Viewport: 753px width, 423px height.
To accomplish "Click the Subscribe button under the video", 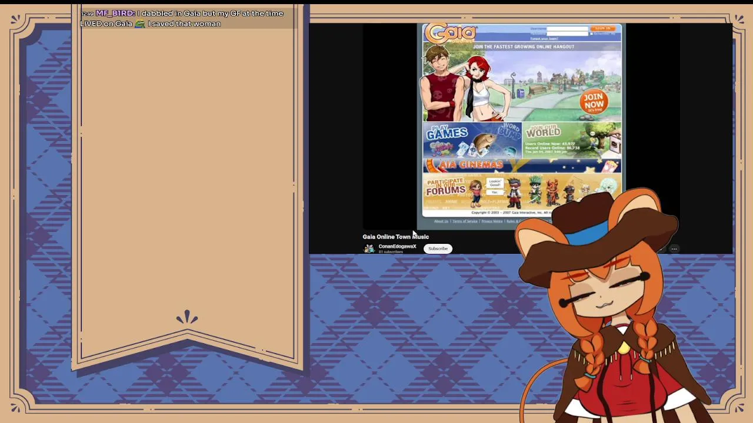I will (x=438, y=249).
